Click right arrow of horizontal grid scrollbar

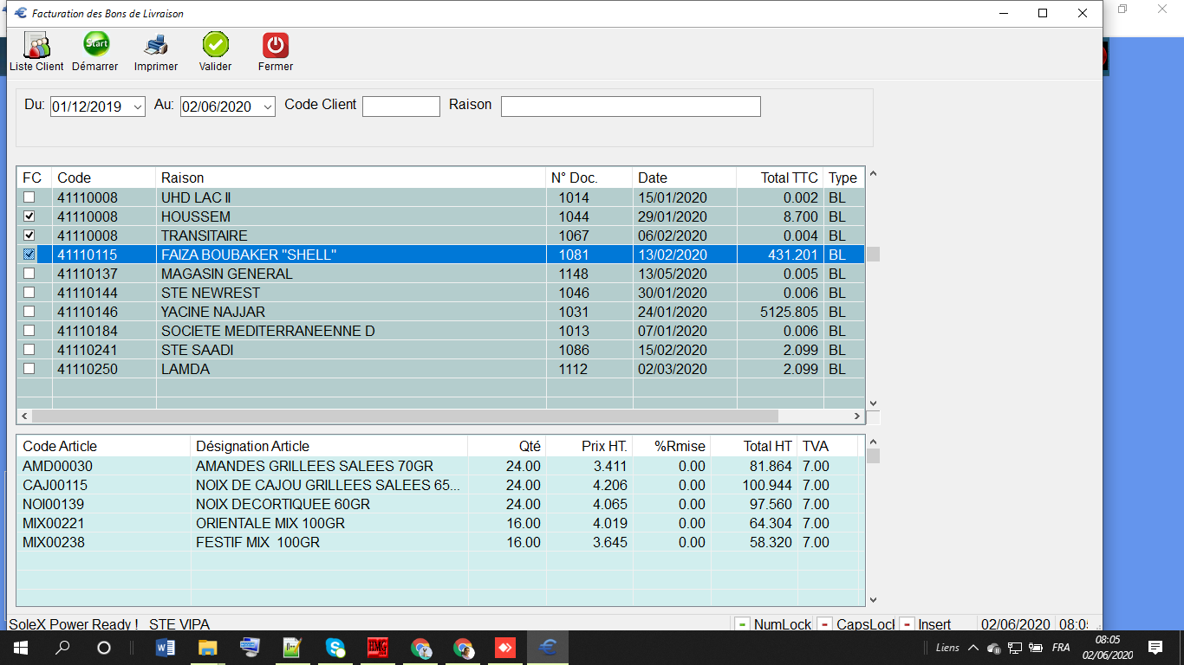tap(857, 416)
